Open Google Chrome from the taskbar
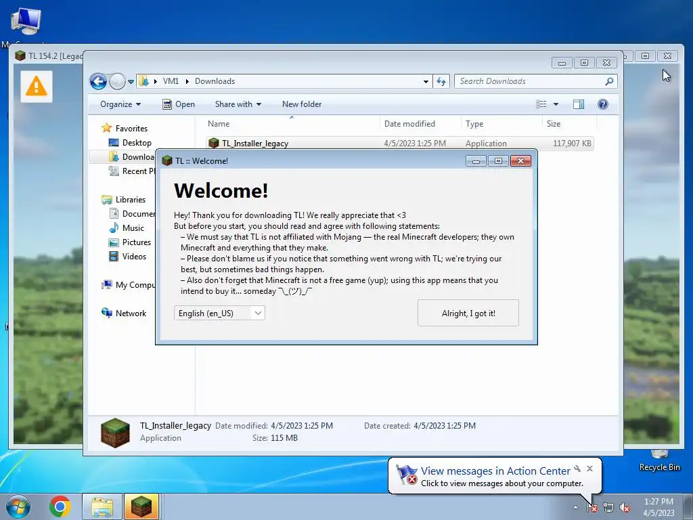Image resolution: width=693 pixels, height=520 pixels. (x=60, y=506)
